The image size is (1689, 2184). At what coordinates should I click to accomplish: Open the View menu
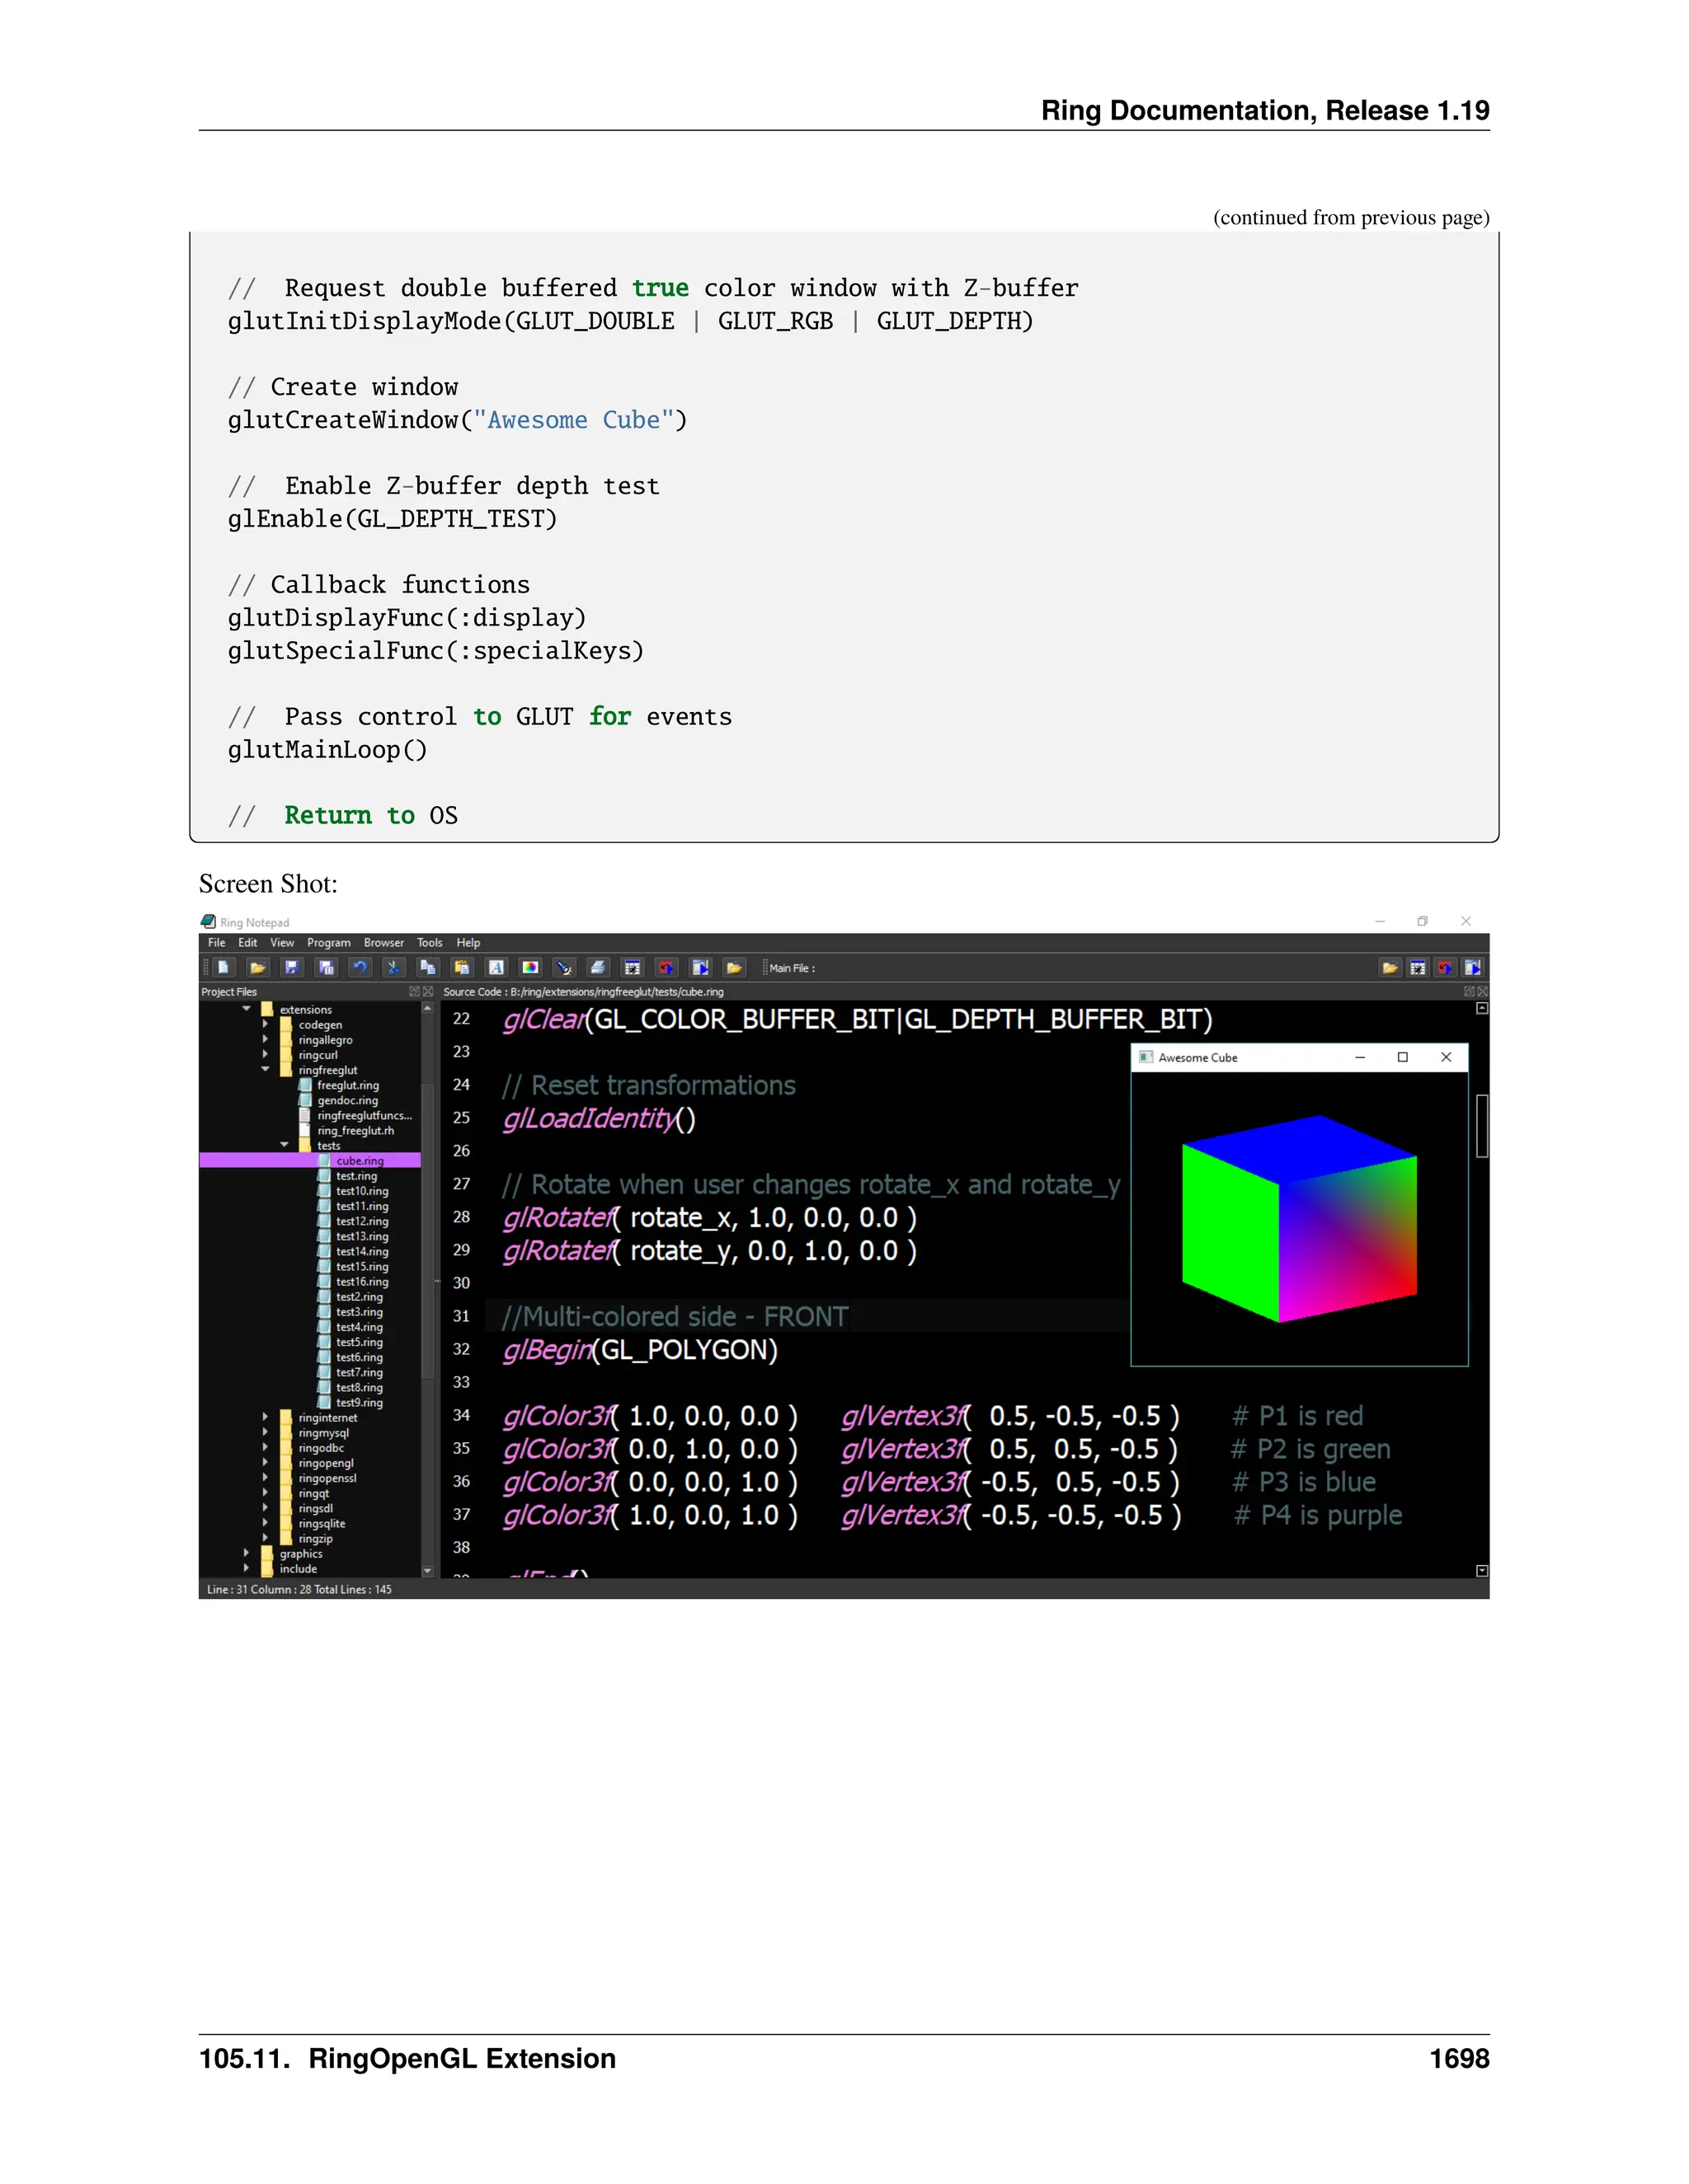(x=282, y=943)
